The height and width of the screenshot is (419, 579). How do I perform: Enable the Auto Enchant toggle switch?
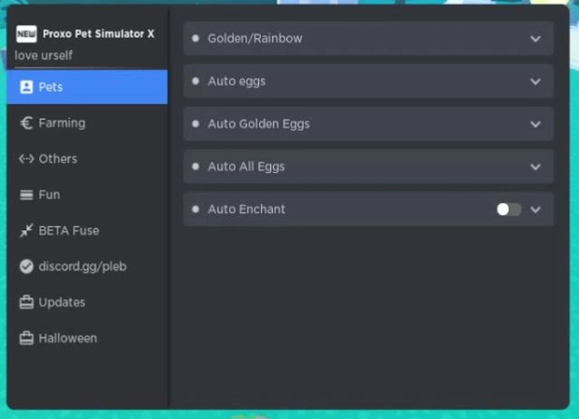coord(509,209)
